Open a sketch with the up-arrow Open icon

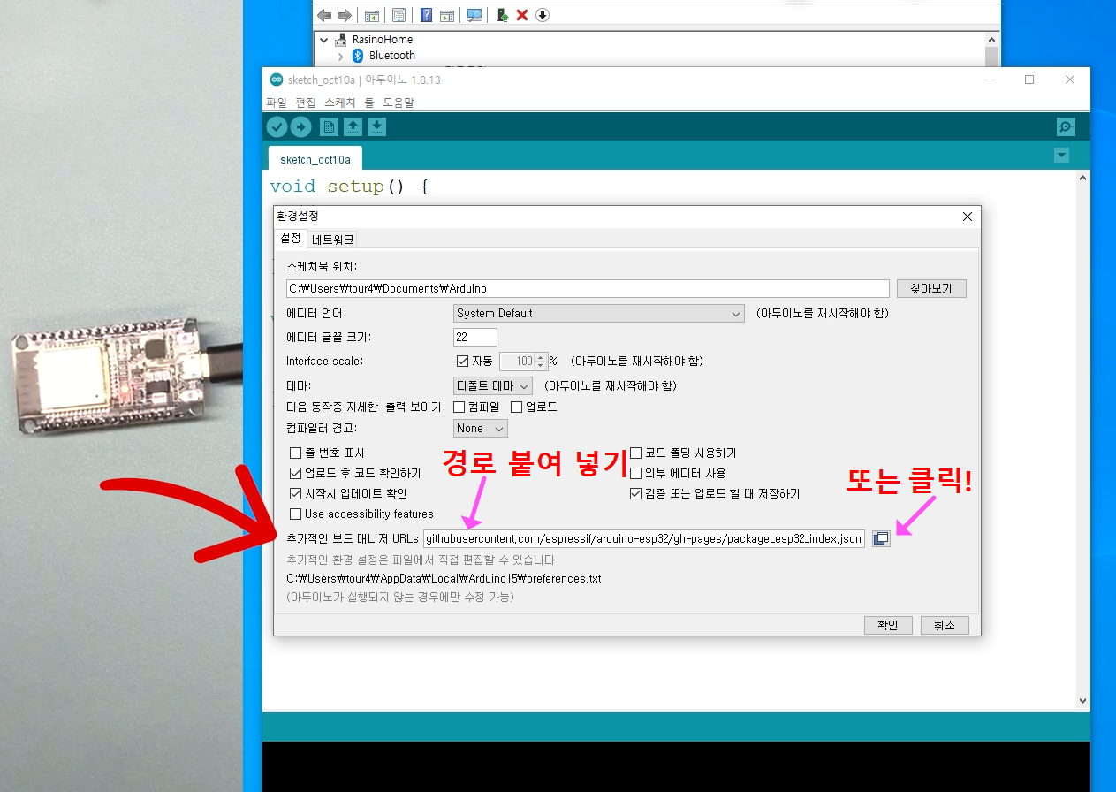coord(353,126)
